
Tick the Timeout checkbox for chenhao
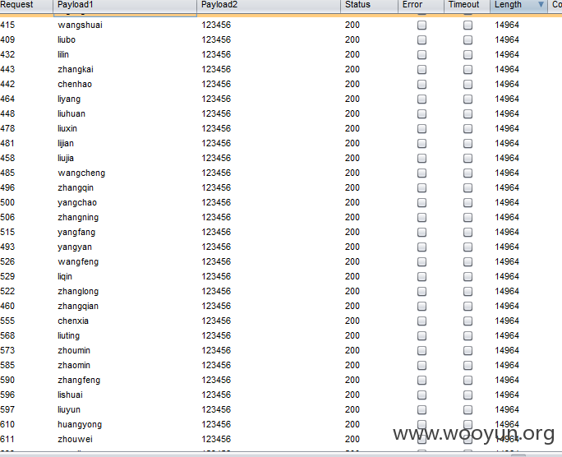pos(468,84)
